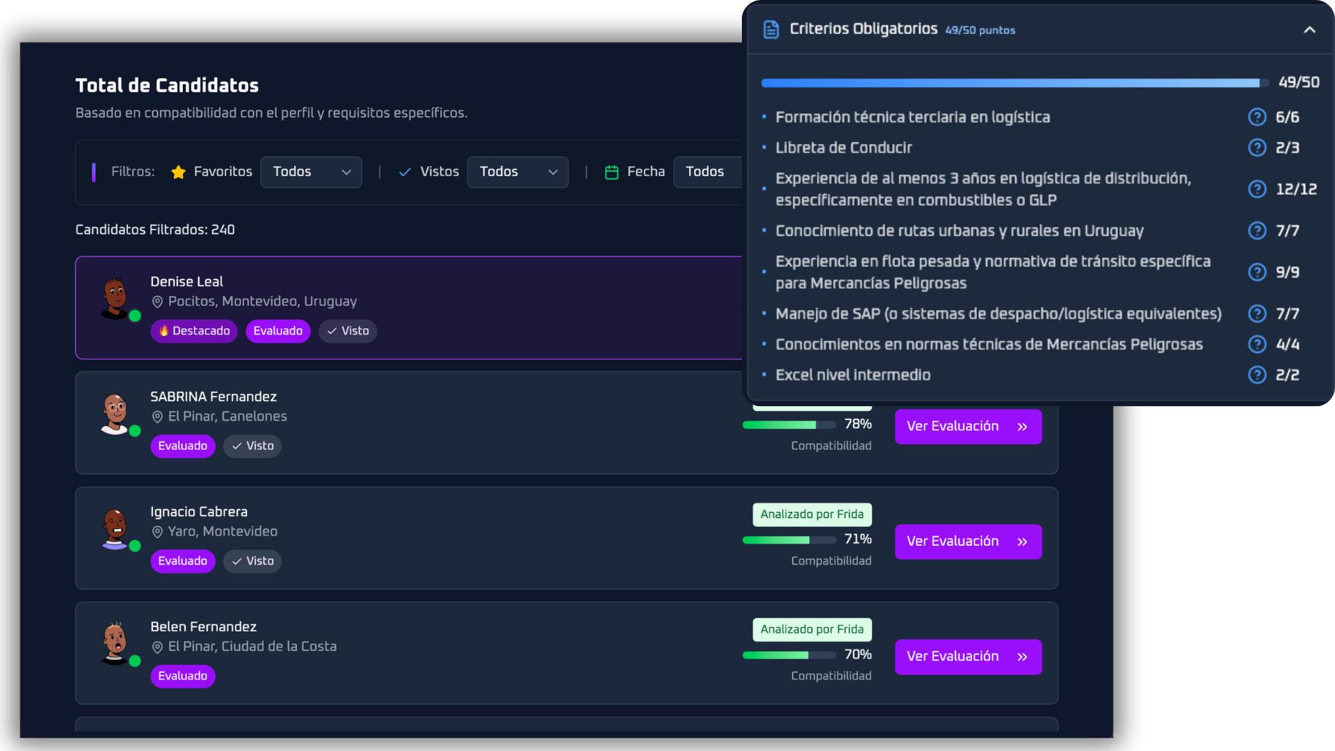Click the calendar icon beside Fecha
Image resolution: width=1335 pixels, height=751 pixels.
click(x=612, y=172)
